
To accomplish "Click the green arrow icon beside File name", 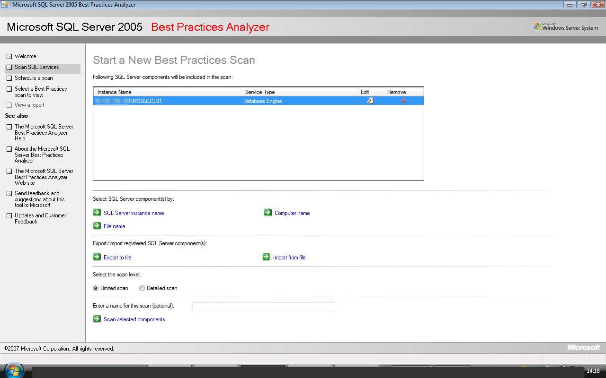I will (x=97, y=226).
